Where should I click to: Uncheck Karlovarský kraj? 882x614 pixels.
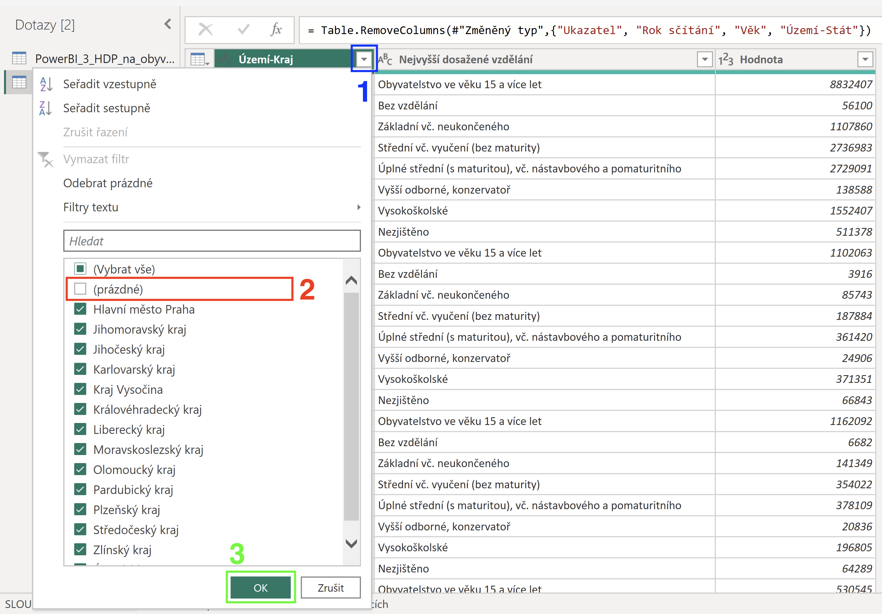click(x=80, y=369)
